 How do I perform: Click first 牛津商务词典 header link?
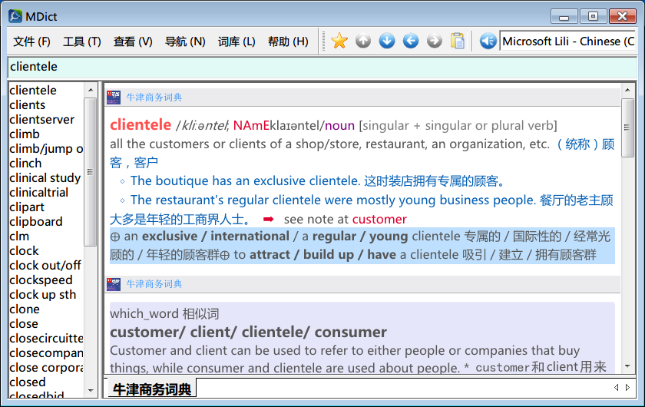pos(154,98)
